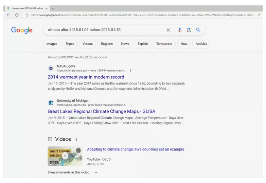Click the magnifying glass search icon
The height and width of the screenshot is (183, 266).
point(198,30)
